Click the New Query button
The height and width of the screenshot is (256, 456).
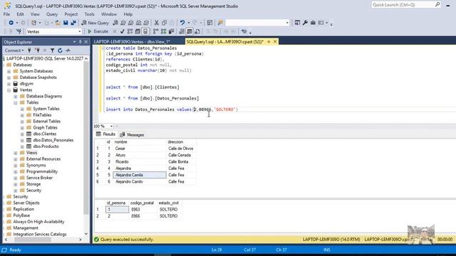coord(95,23)
